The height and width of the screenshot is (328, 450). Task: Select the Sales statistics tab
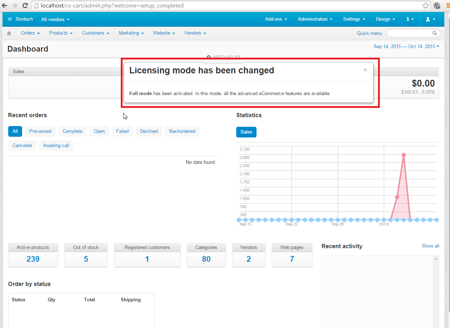click(x=246, y=132)
